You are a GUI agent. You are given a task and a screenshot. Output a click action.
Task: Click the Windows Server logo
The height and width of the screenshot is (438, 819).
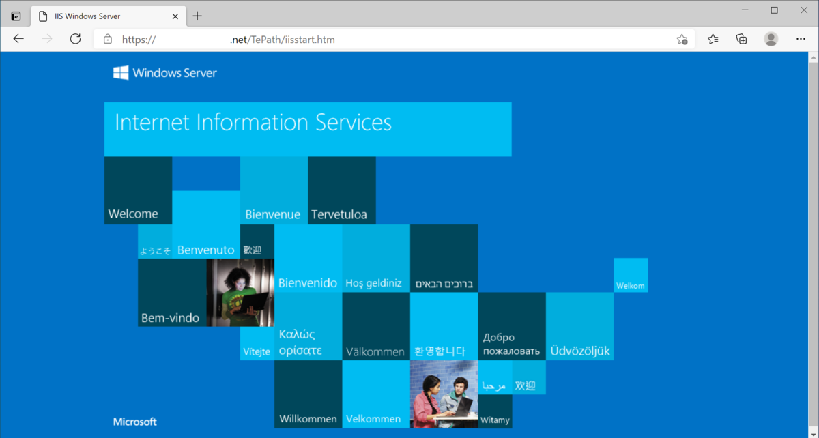[x=165, y=72]
